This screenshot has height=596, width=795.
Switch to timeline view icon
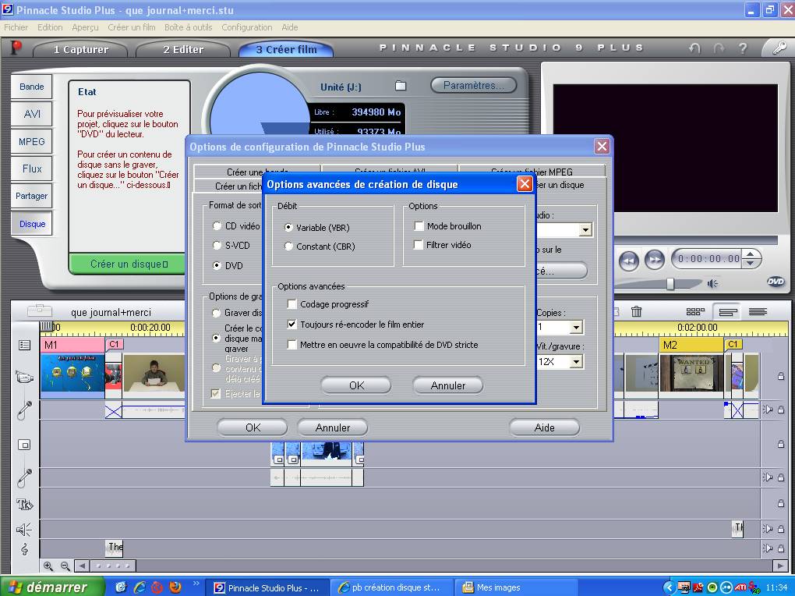[727, 312]
